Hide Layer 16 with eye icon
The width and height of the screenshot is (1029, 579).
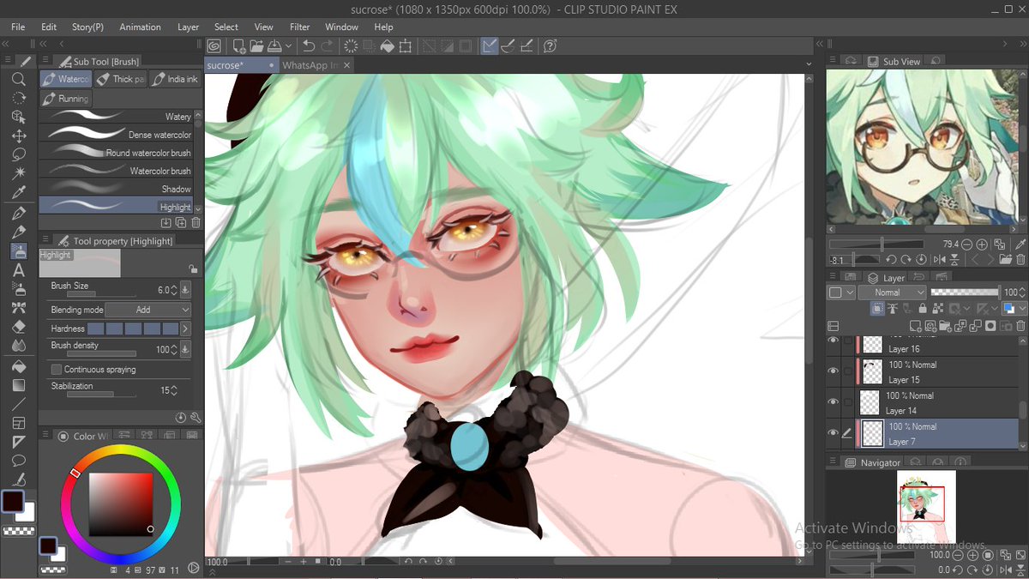click(833, 341)
